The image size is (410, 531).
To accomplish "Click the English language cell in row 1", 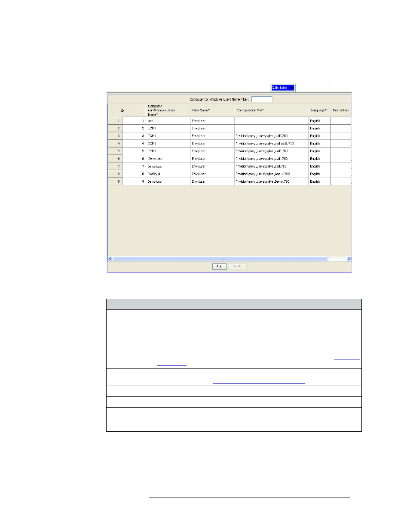I will [319, 121].
